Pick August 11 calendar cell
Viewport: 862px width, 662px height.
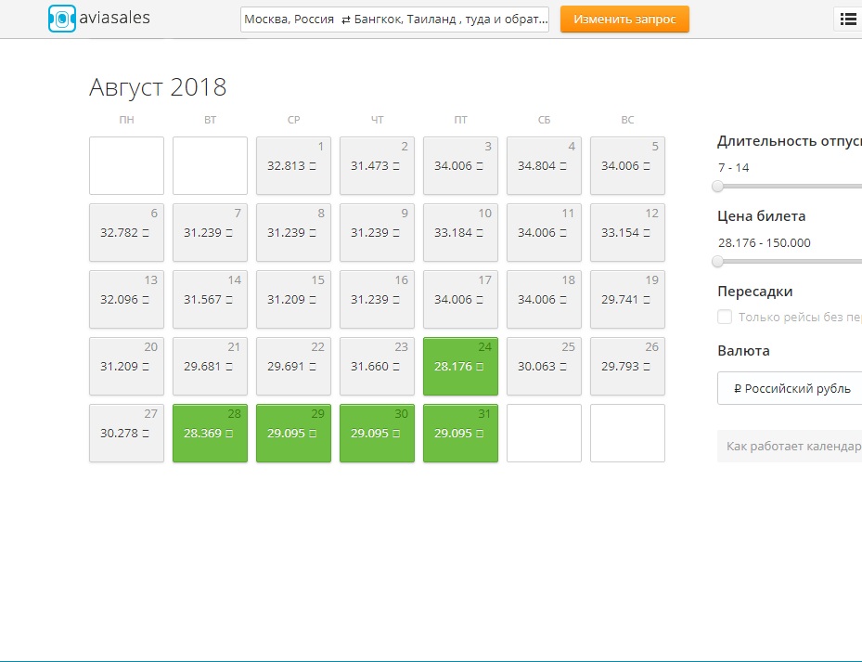[545, 233]
